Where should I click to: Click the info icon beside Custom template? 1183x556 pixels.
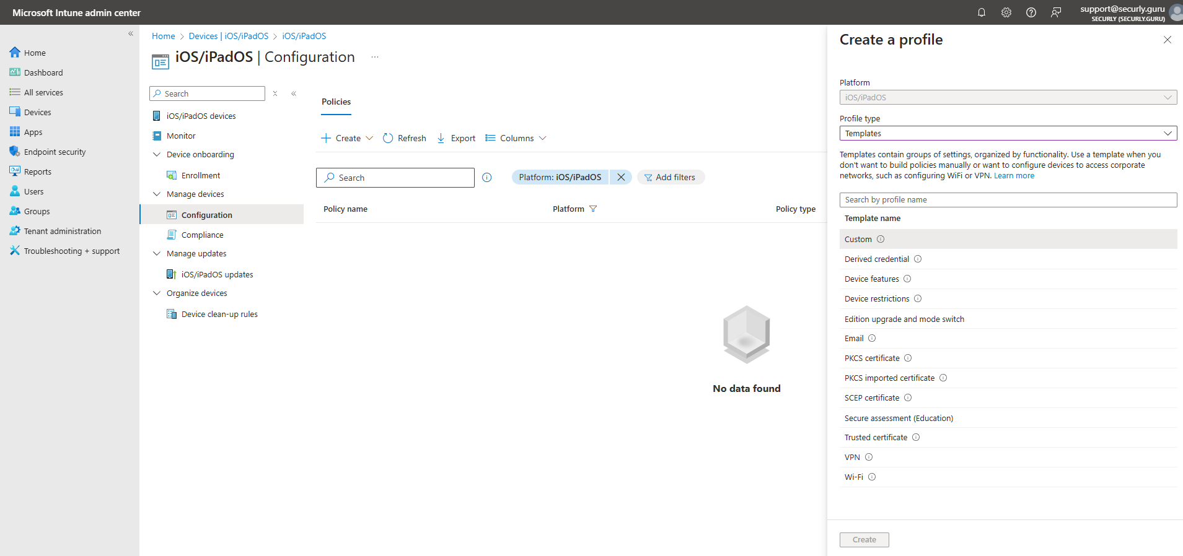(x=881, y=240)
